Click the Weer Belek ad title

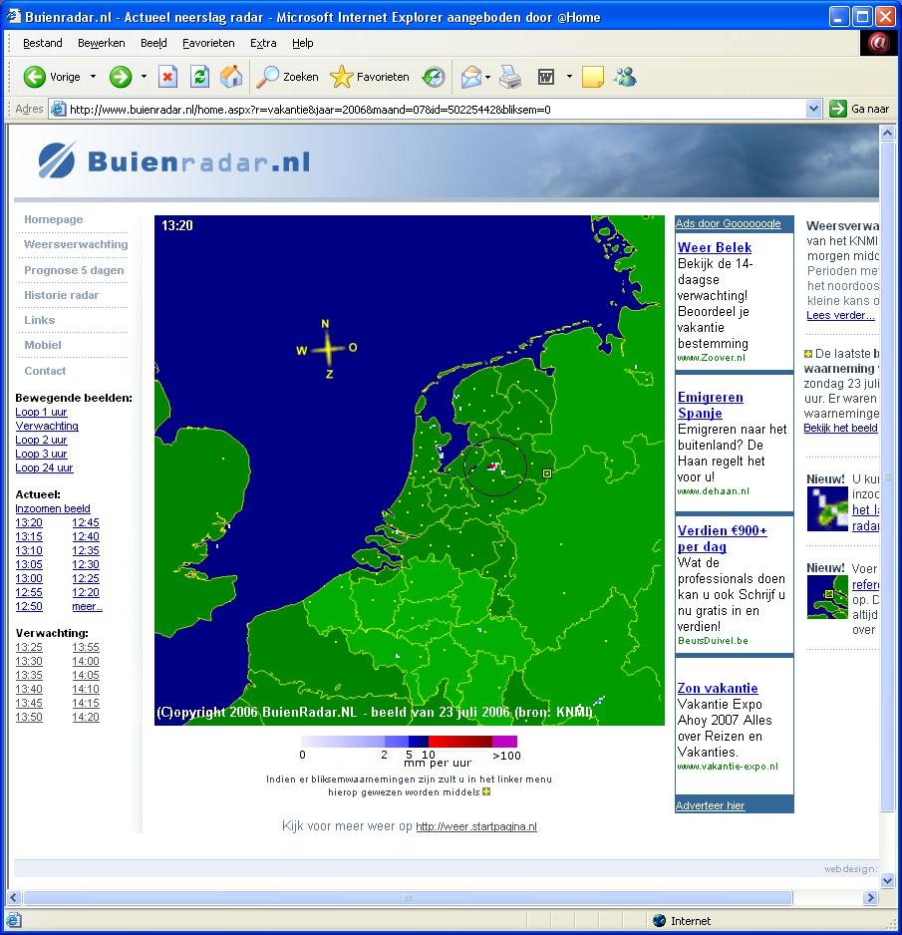pyautogui.click(x=715, y=247)
